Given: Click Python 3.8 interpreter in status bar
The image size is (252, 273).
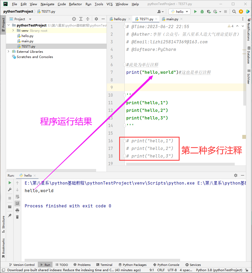Looking at the screenshot, I should coord(219,270).
